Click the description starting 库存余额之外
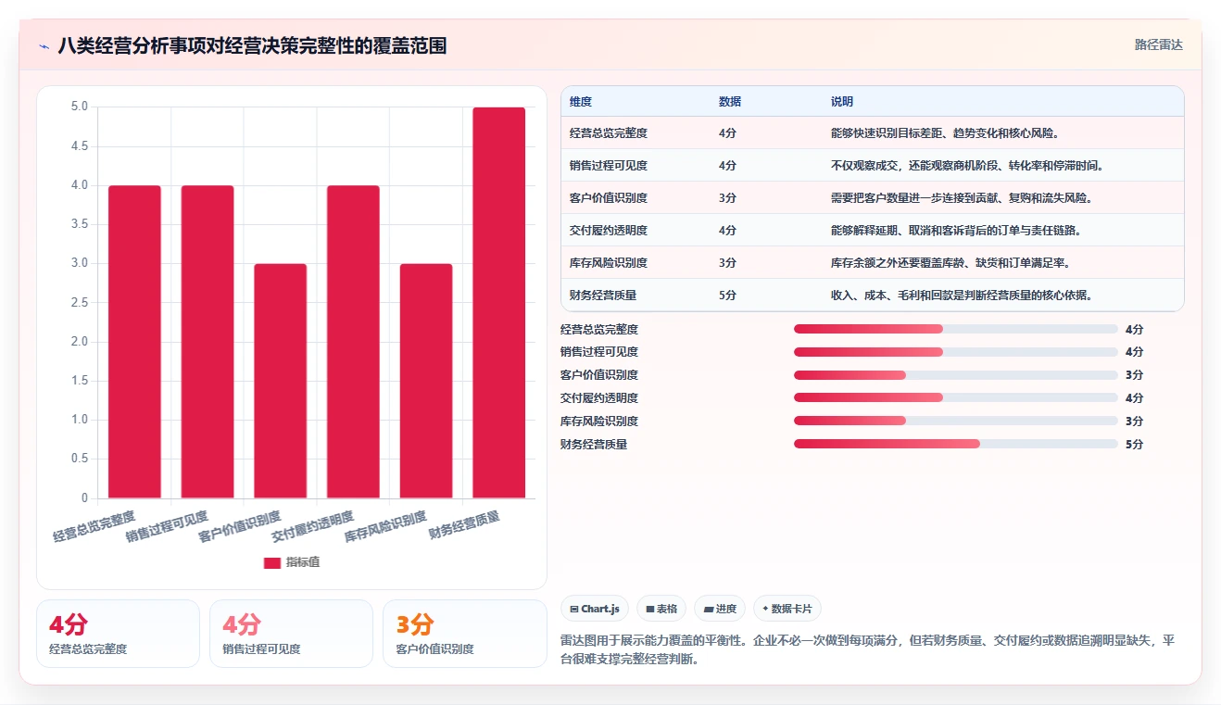 [950, 263]
